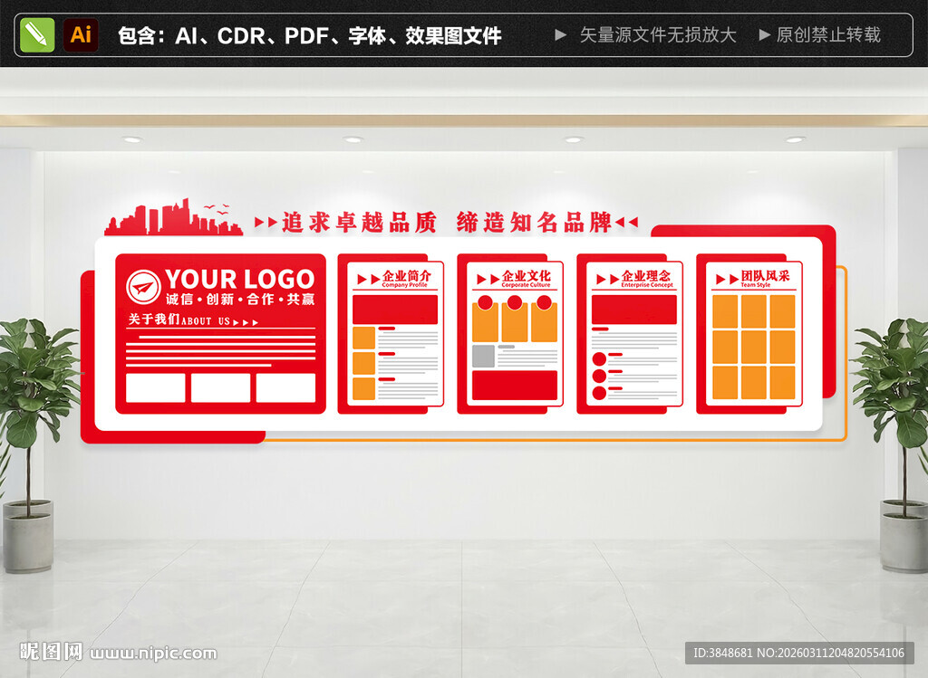Click the Team Style subtitle
The image size is (928, 678).
click(x=755, y=285)
